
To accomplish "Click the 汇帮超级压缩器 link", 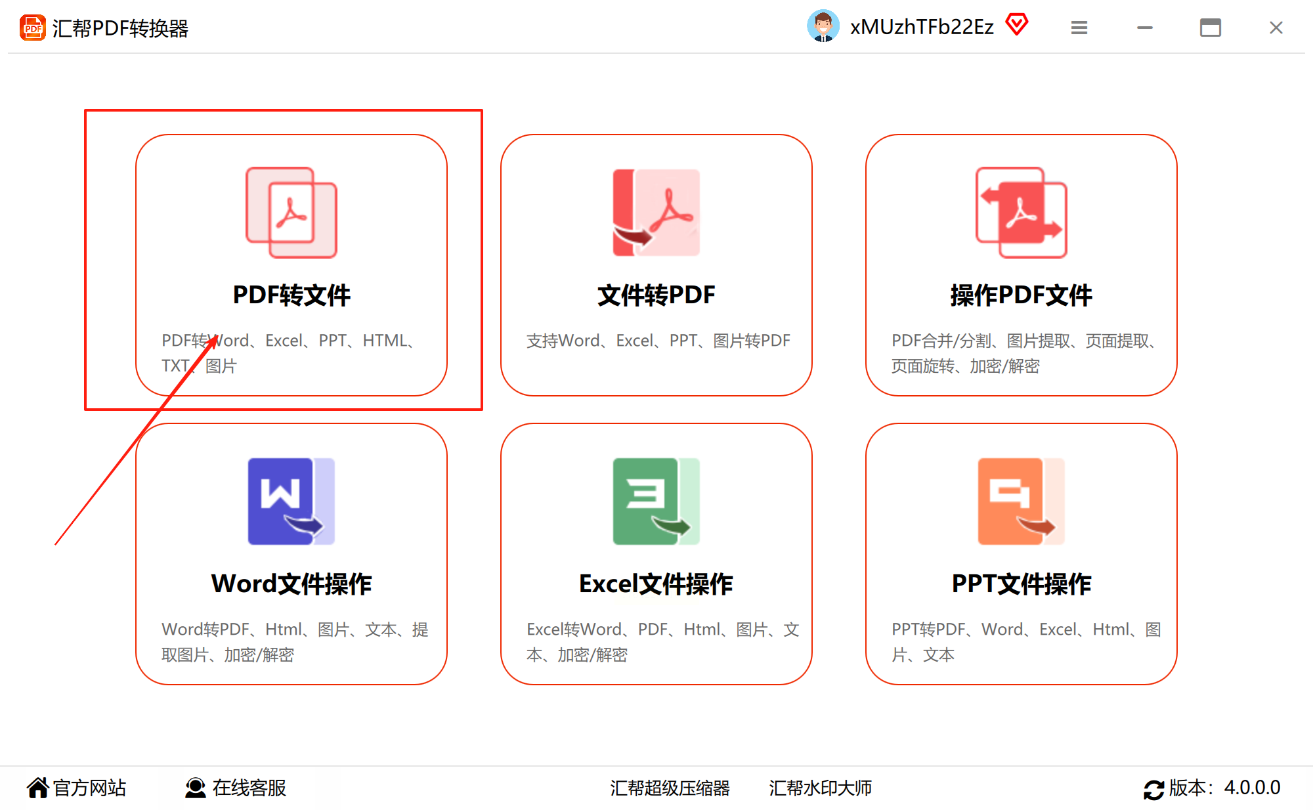I will [670, 788].
